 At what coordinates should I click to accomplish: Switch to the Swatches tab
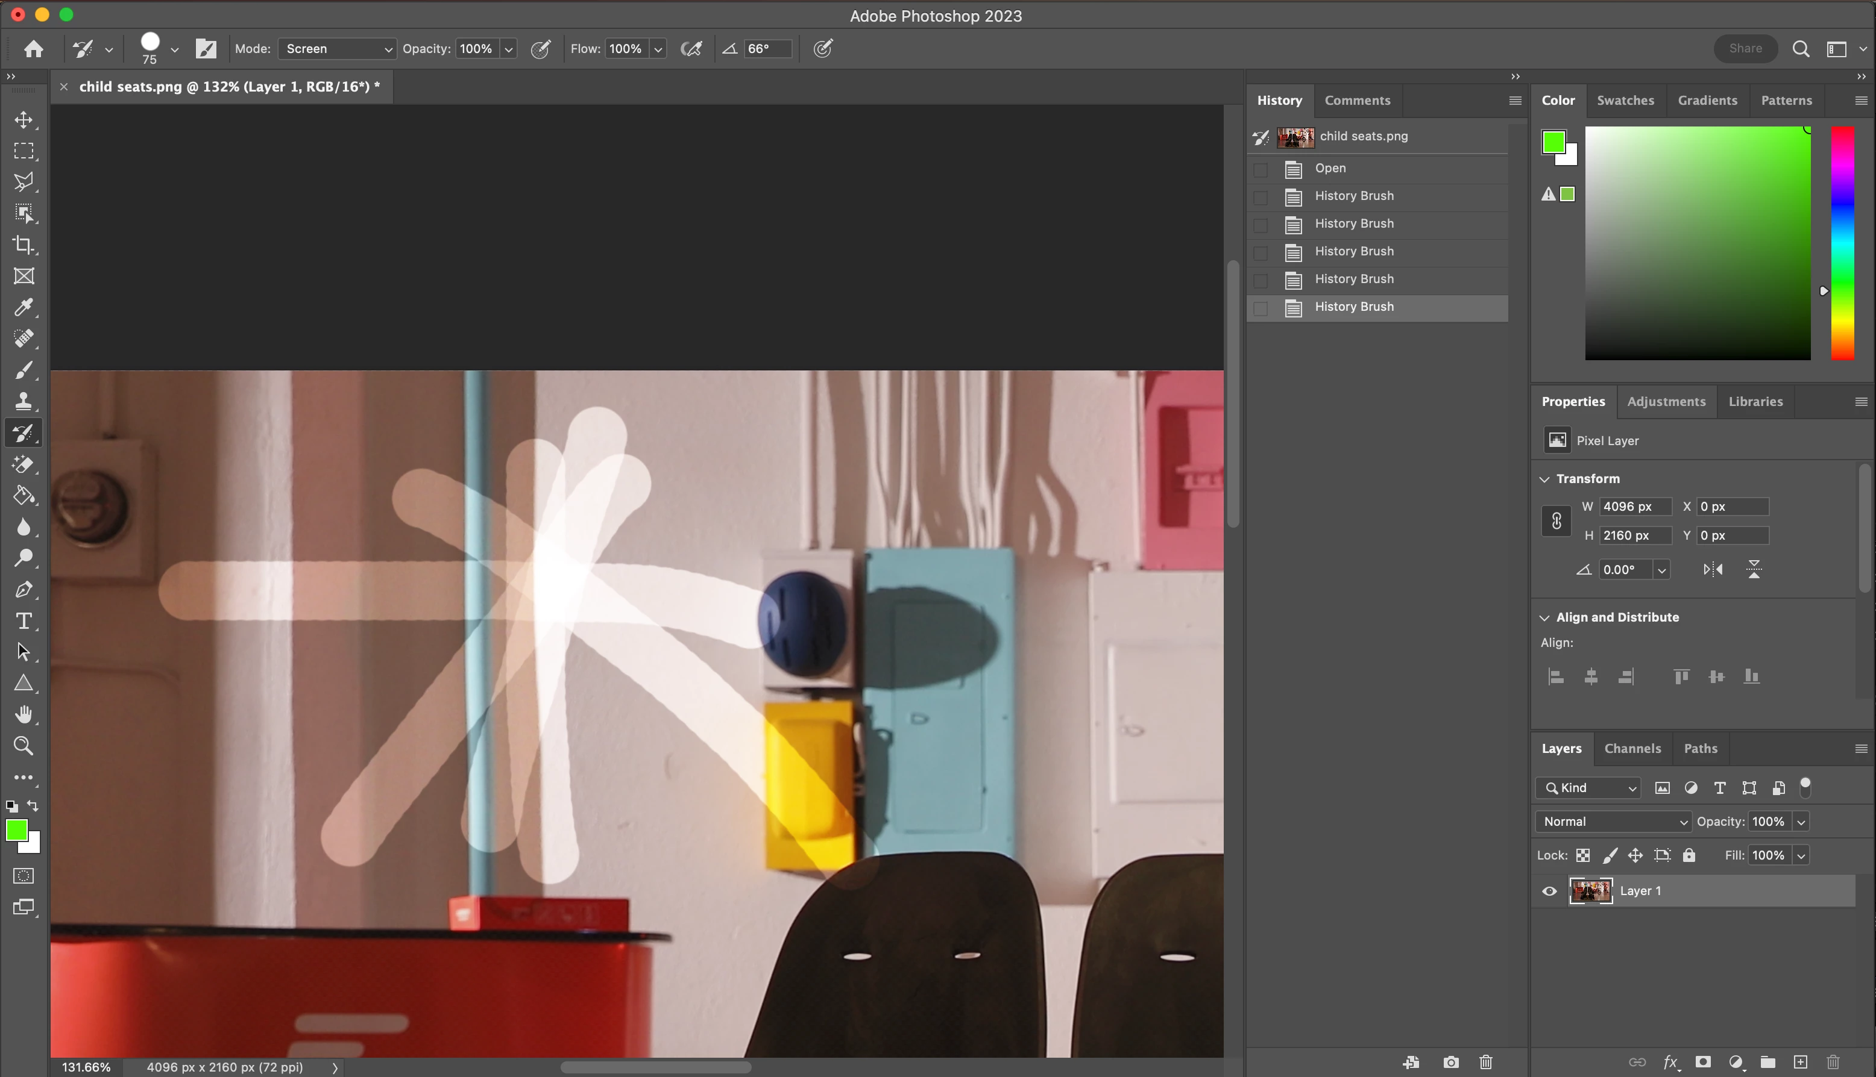1625,101
